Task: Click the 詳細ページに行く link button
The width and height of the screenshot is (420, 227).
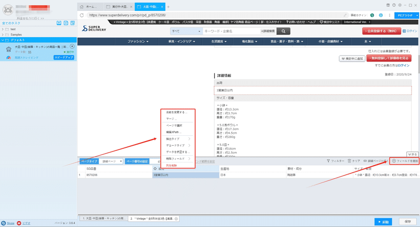Action: point(375,161)
